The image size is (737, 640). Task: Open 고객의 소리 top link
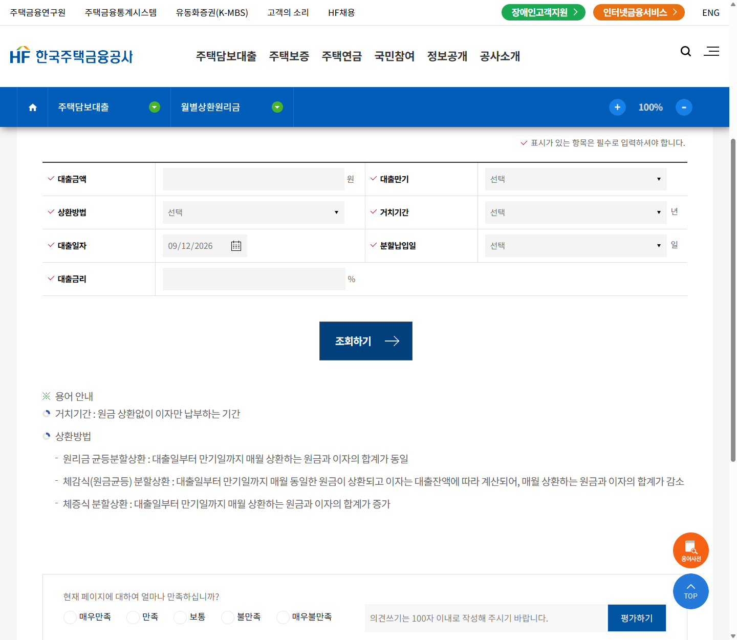[x=288, y=12]
